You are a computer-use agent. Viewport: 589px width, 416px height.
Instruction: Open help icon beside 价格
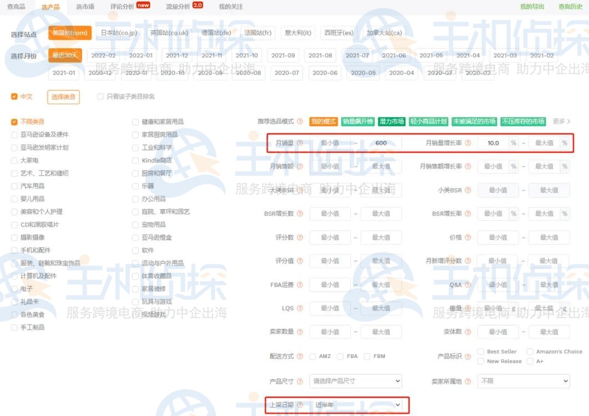468,237
